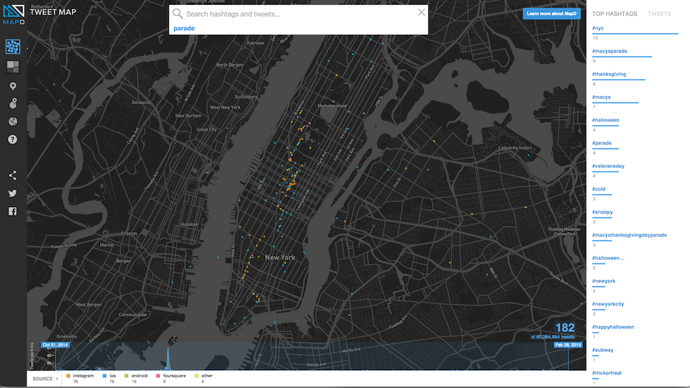
Task: Select the #parade hashtag
Action: (602, 143)
